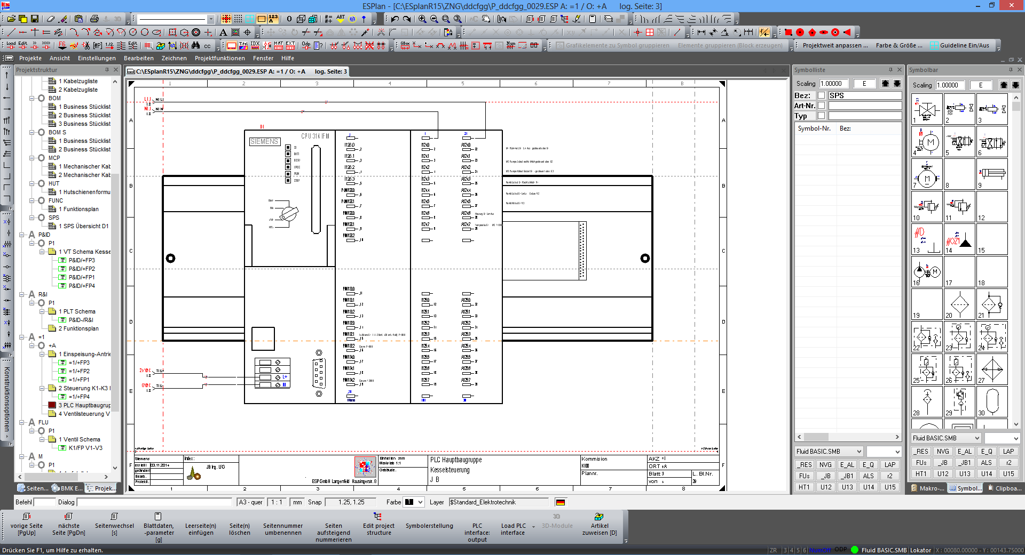The width and height of the screenshot is (1025, 555).
Task: Click the Print icon in toolbar
Action: (x=94, y=19)
